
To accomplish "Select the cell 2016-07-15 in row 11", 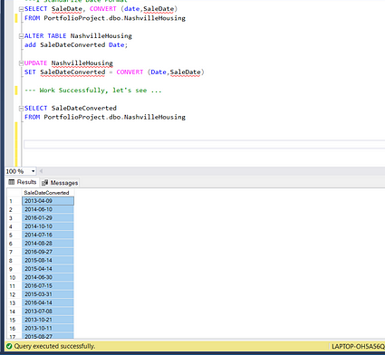I will pyautogui.click(x=48, y=285).
